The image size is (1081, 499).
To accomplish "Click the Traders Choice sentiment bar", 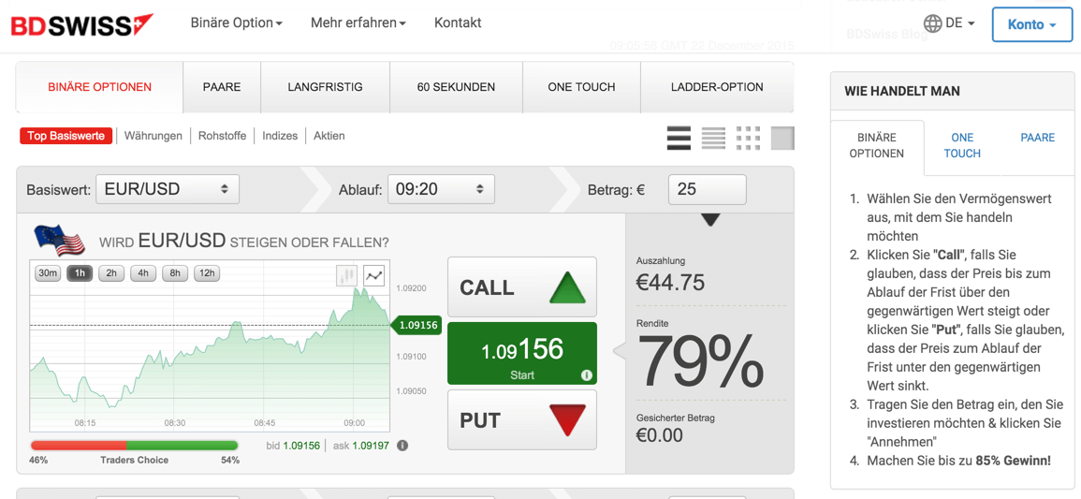I will point(135,446).
